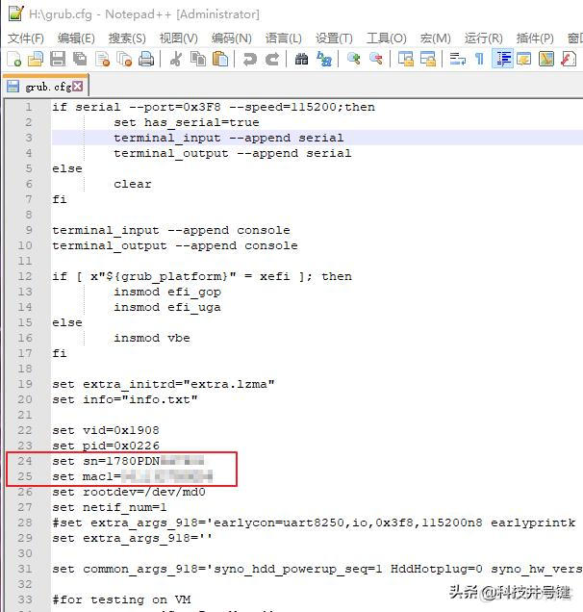
Task: Open the Document Map icon
Action: tap(546, 59)
